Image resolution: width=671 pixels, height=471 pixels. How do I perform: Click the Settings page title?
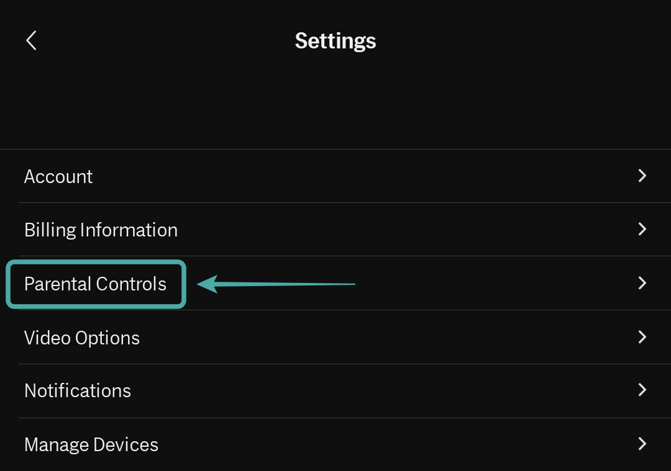click(x=335, y=41)
